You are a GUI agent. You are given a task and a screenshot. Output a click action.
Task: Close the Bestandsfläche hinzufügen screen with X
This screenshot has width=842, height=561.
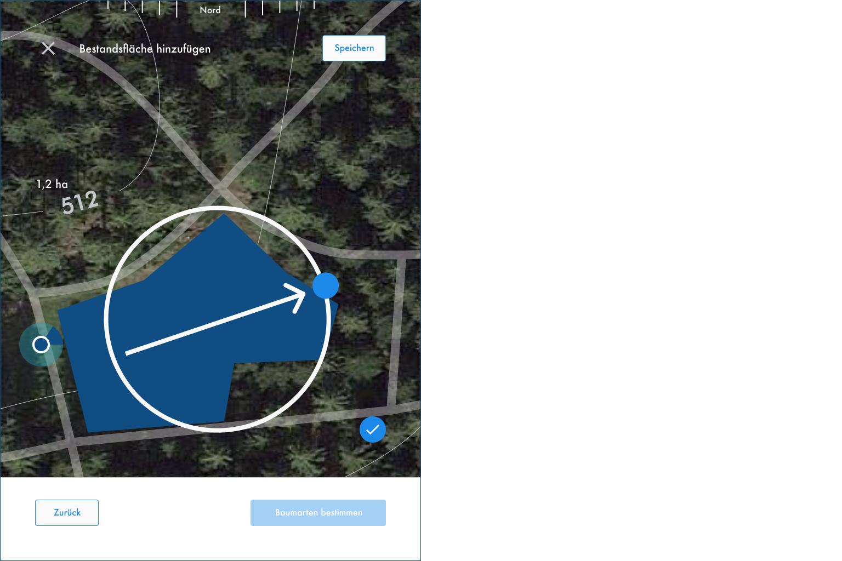48,49
